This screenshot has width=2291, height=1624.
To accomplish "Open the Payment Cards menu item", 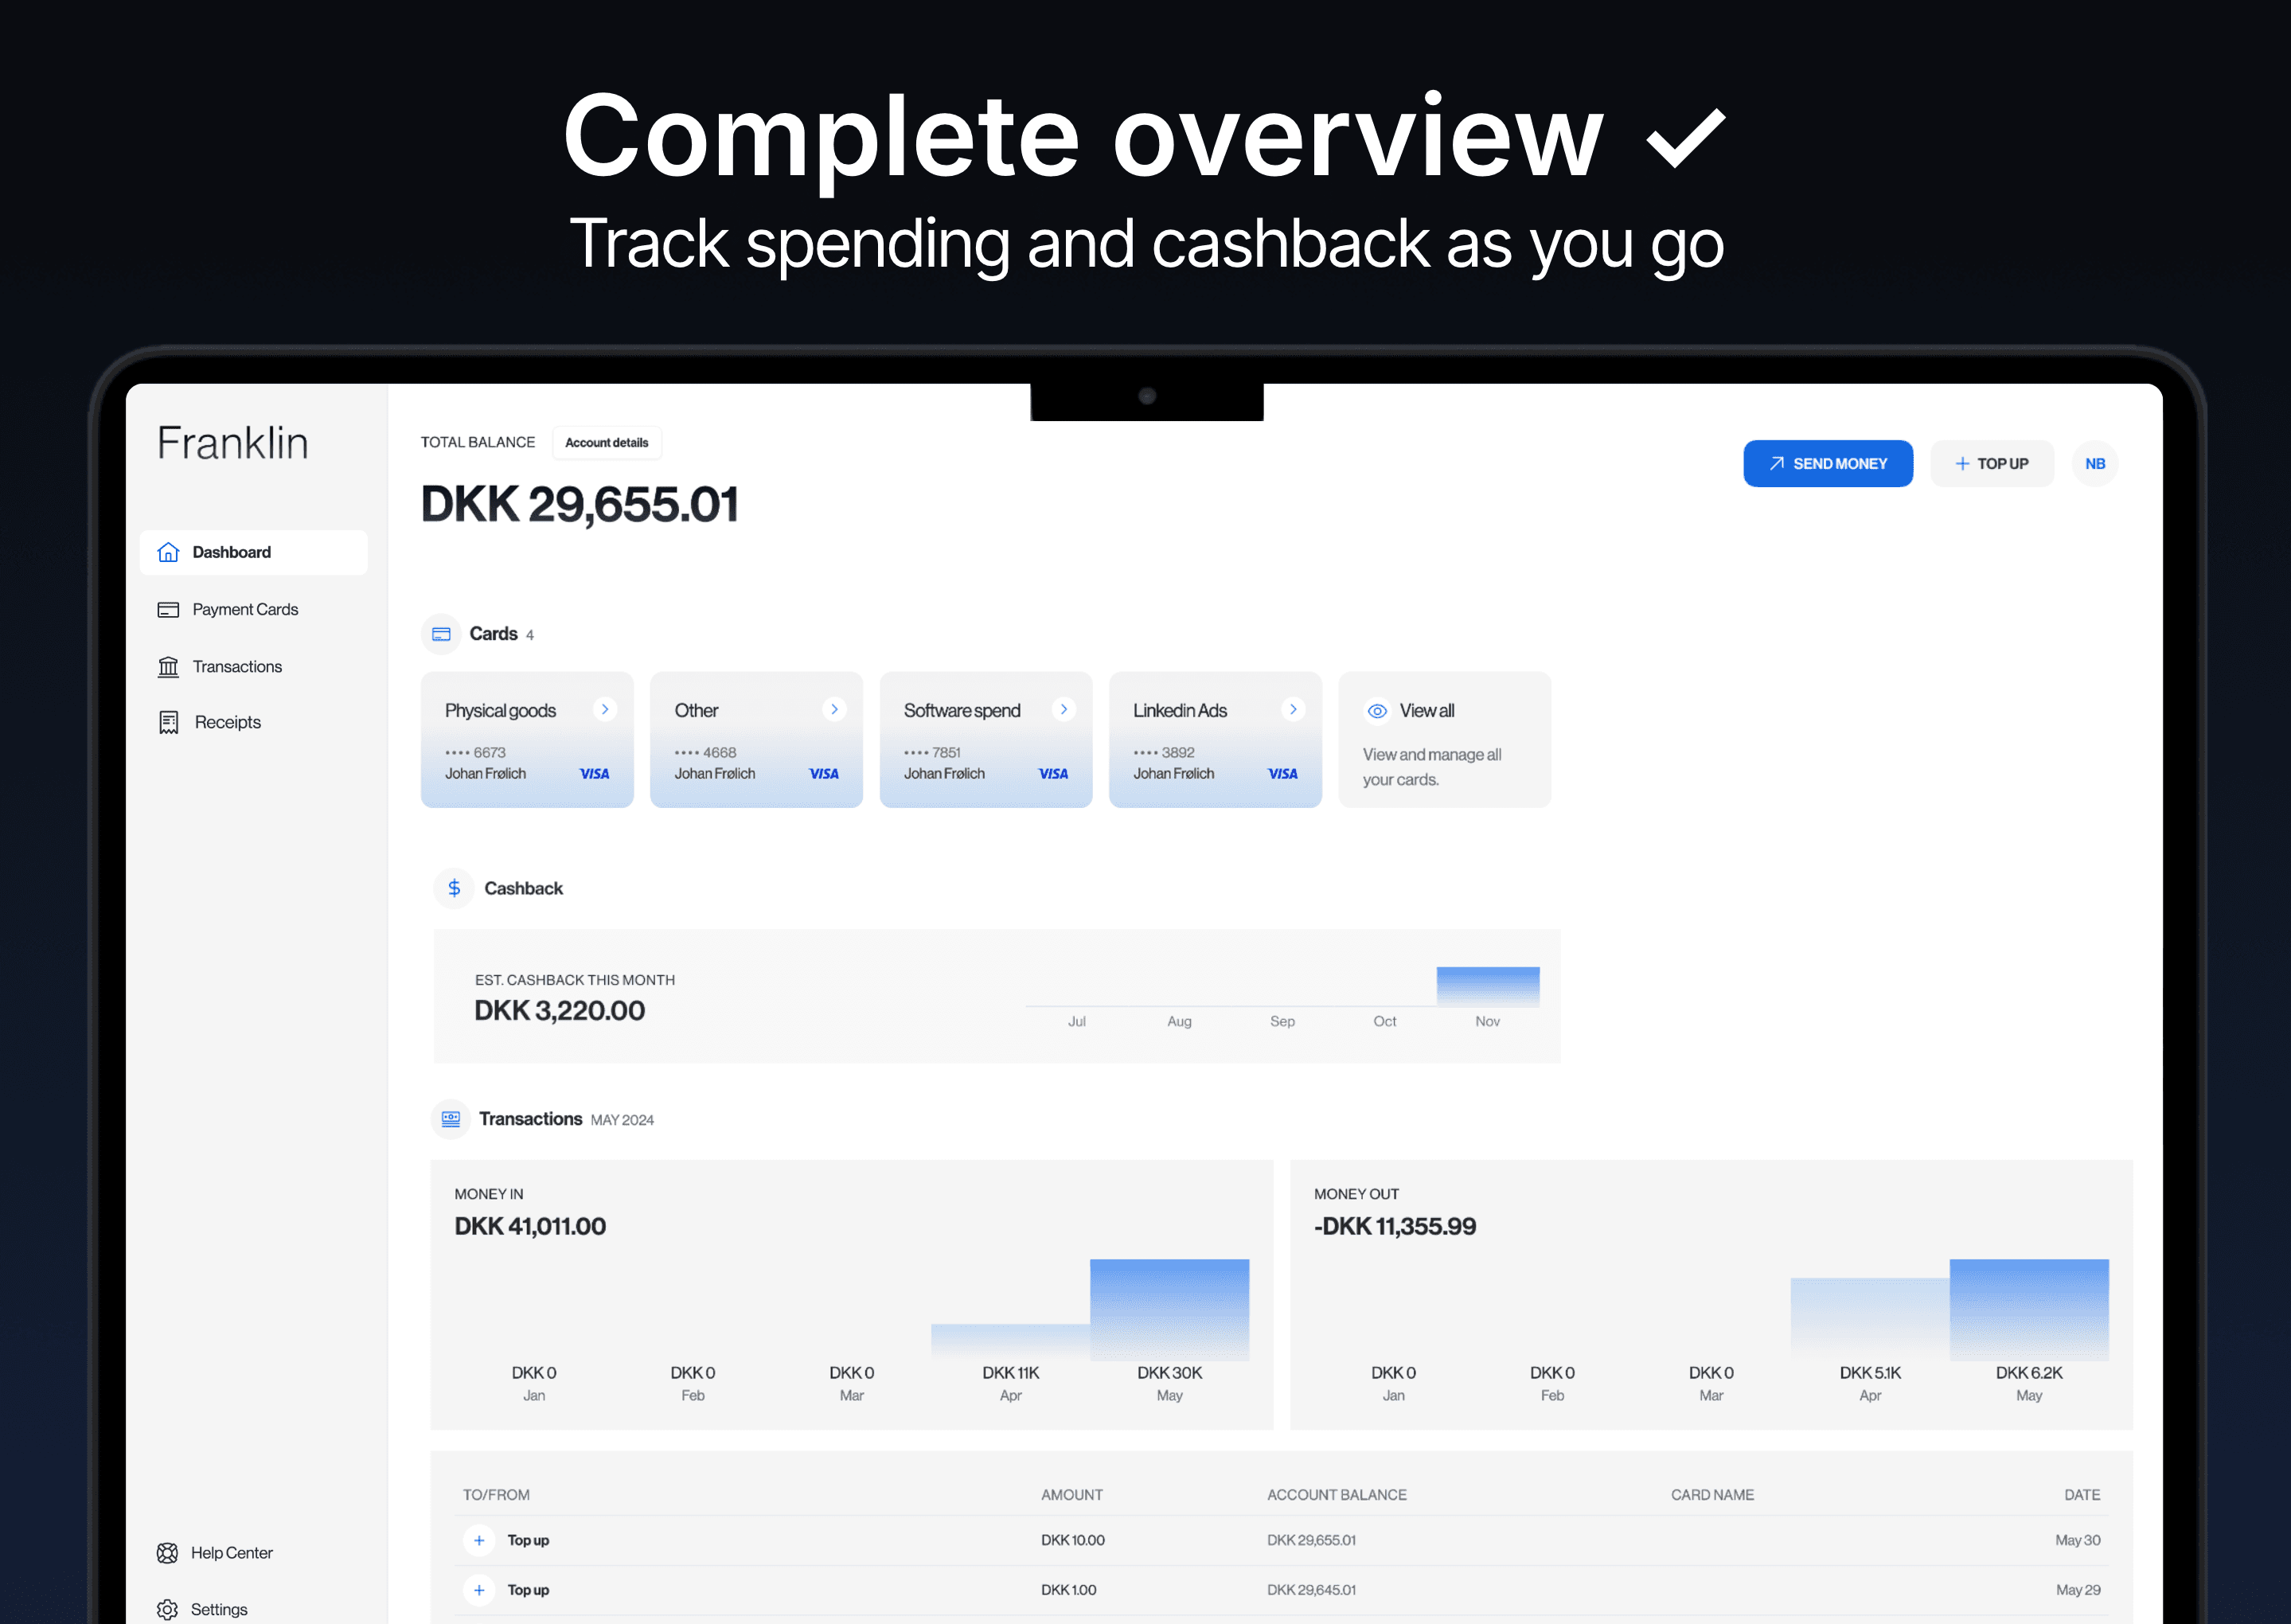I will (x=245, y=610).
